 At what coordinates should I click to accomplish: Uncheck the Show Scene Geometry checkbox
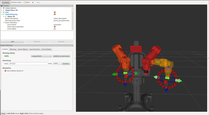55,27
